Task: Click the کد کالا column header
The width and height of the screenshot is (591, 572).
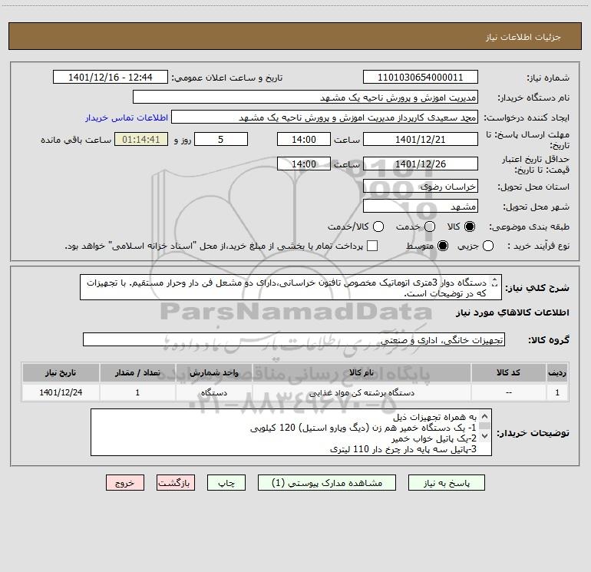Action: coord(508,372)
